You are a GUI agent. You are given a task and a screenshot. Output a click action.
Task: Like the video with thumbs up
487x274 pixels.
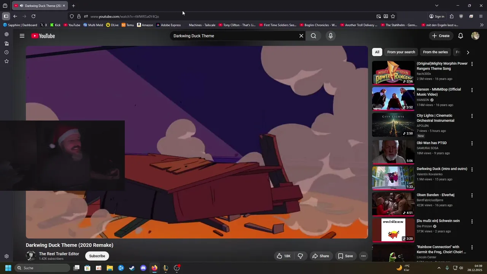tap(284, 256)
